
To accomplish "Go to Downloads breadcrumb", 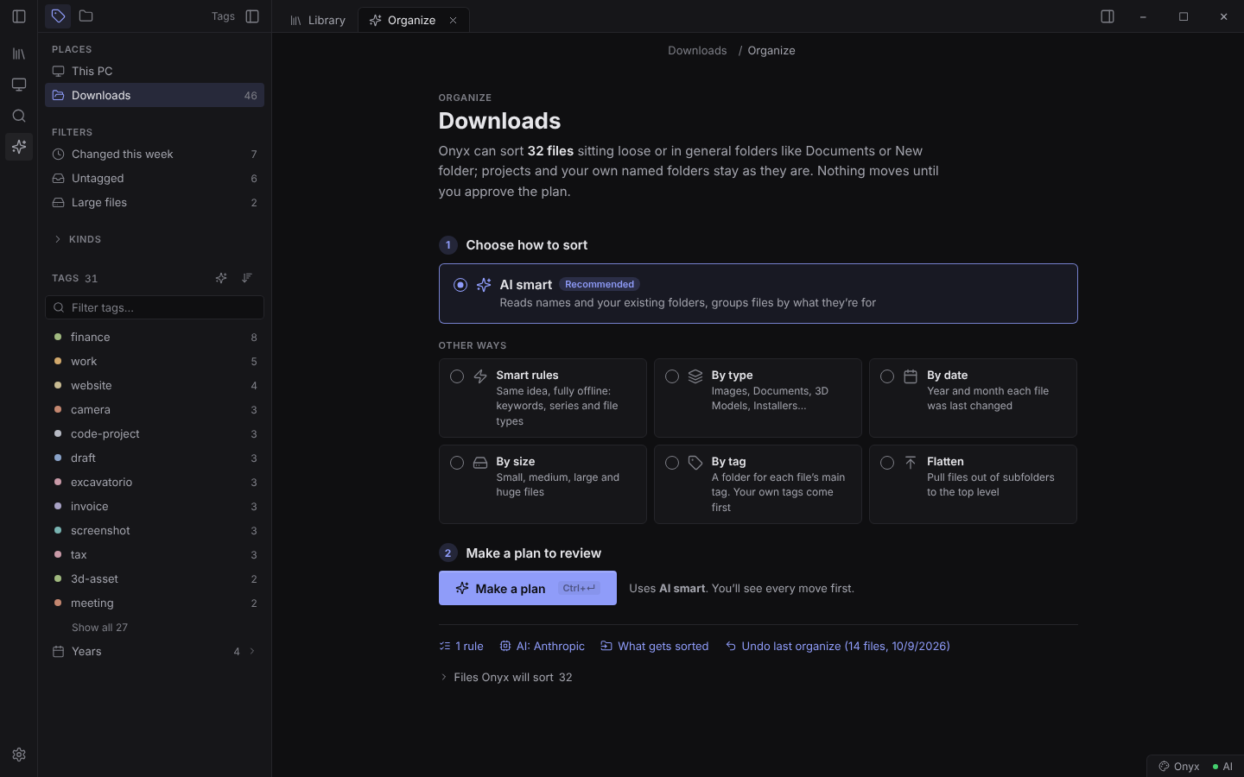I will 697,50.
